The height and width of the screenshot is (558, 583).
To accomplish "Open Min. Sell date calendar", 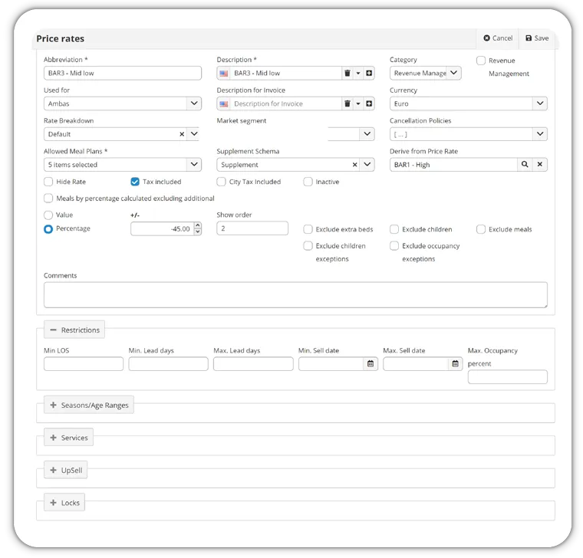I will click(x=371, y=364).
